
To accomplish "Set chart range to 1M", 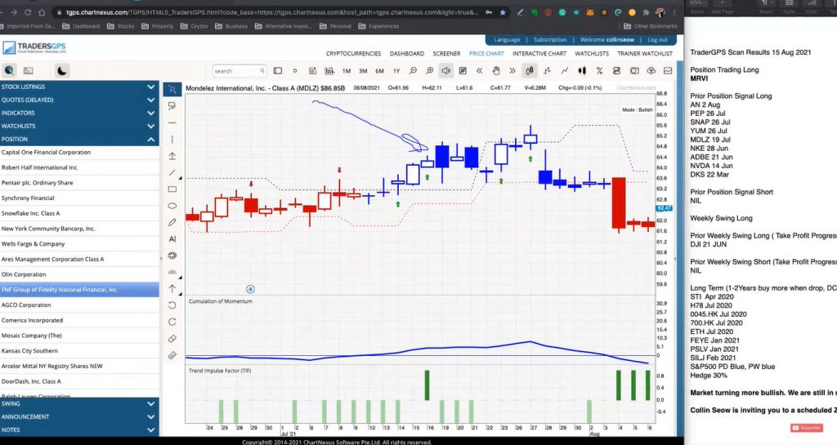I will 347,71.
